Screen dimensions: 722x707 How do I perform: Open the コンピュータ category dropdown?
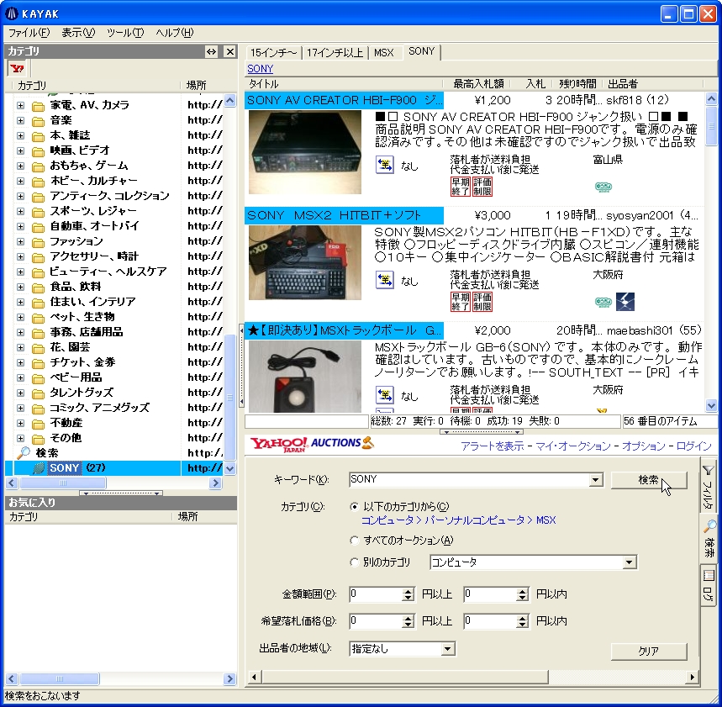coord(629,562)
